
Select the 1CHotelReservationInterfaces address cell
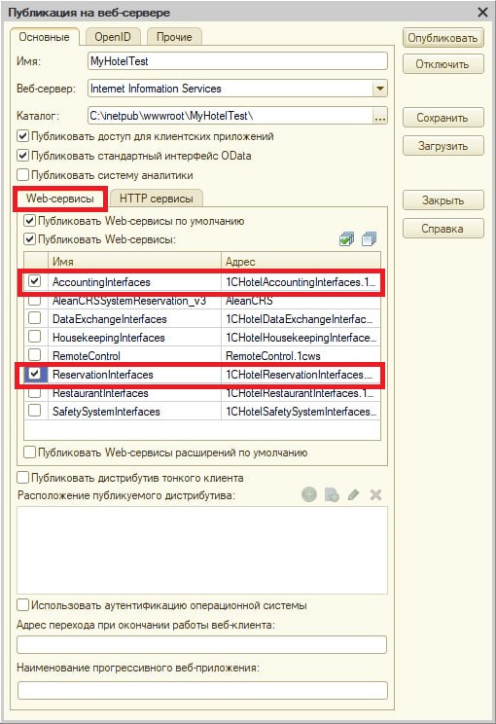coord(301,375)
